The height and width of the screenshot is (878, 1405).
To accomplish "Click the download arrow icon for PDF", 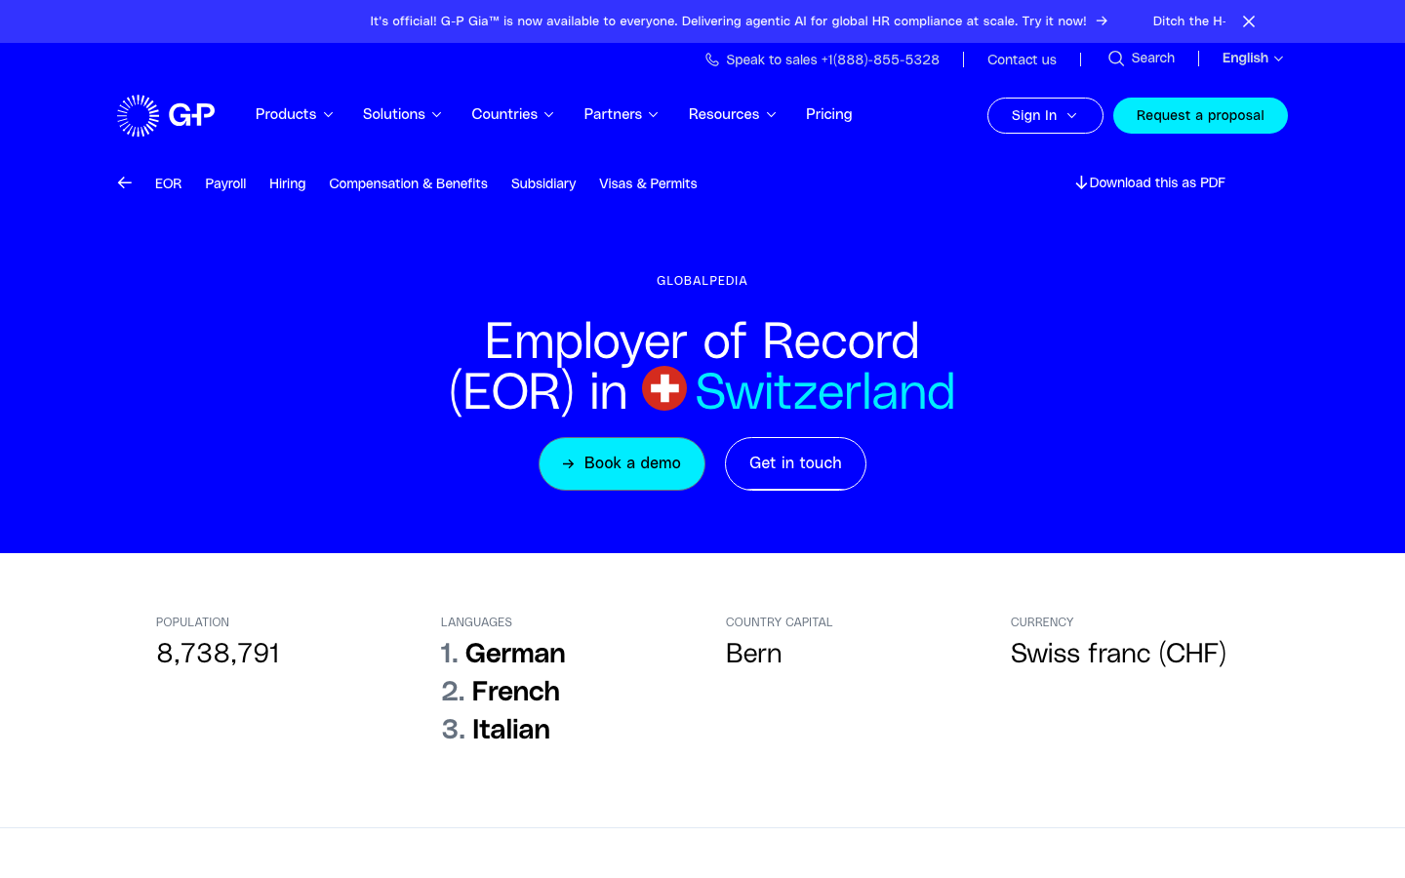I will click(x=1081, y=182).
